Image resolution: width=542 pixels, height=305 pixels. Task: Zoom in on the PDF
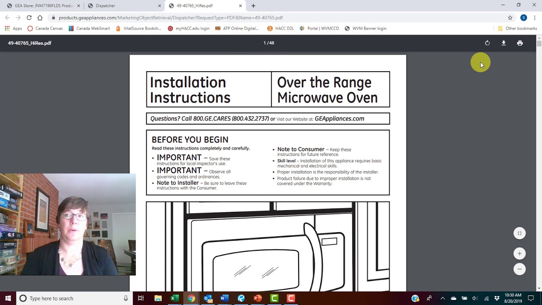coord(520,253)
